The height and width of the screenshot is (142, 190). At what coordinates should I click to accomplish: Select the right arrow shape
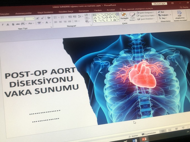[107, 18]
